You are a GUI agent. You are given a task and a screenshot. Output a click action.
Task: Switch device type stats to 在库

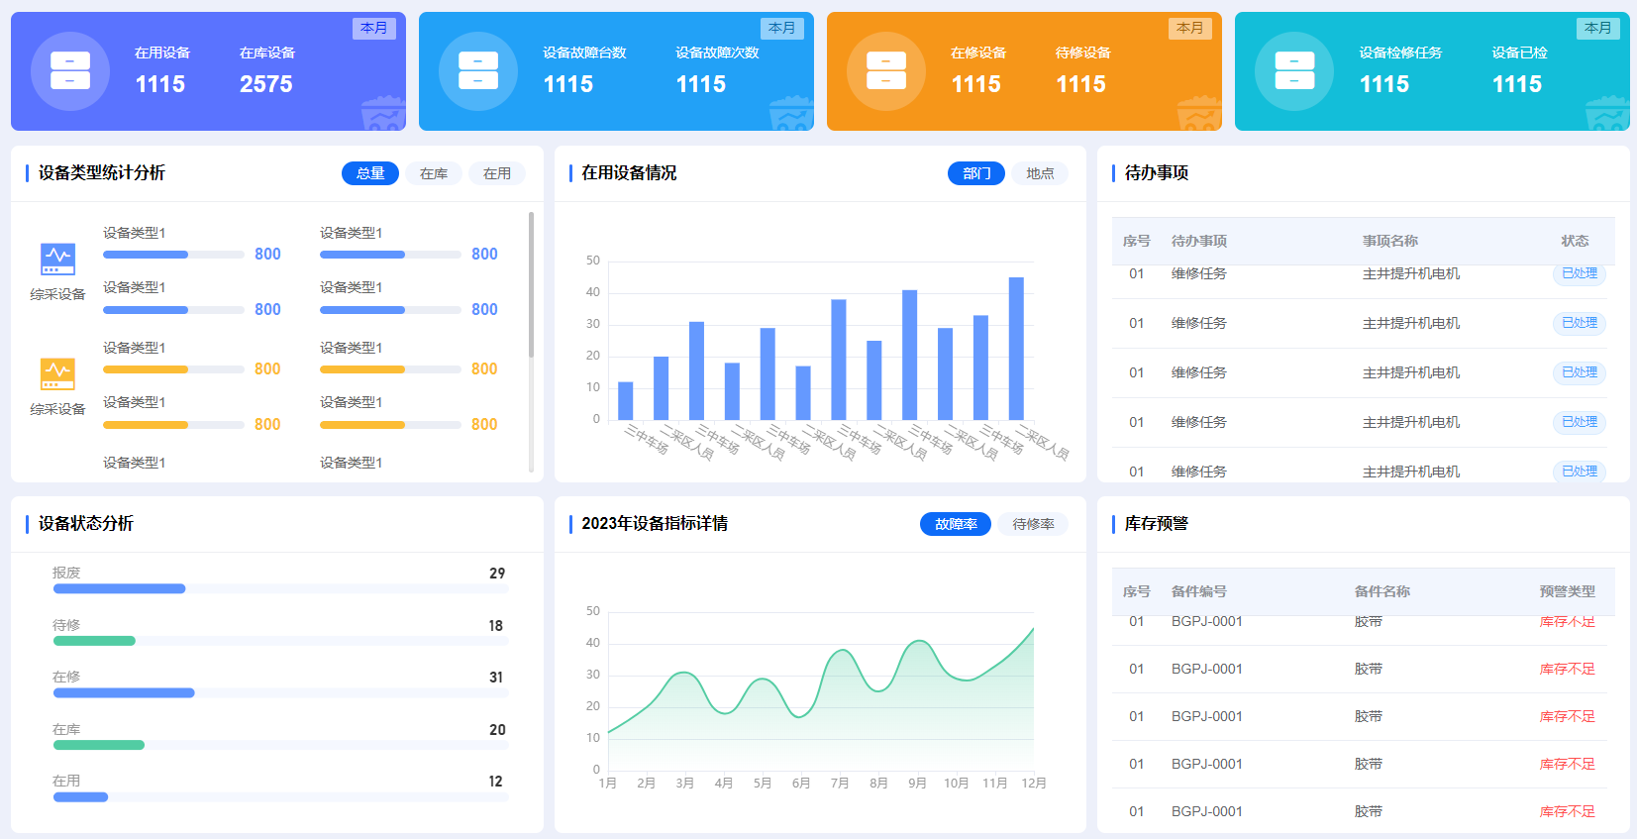434,173
